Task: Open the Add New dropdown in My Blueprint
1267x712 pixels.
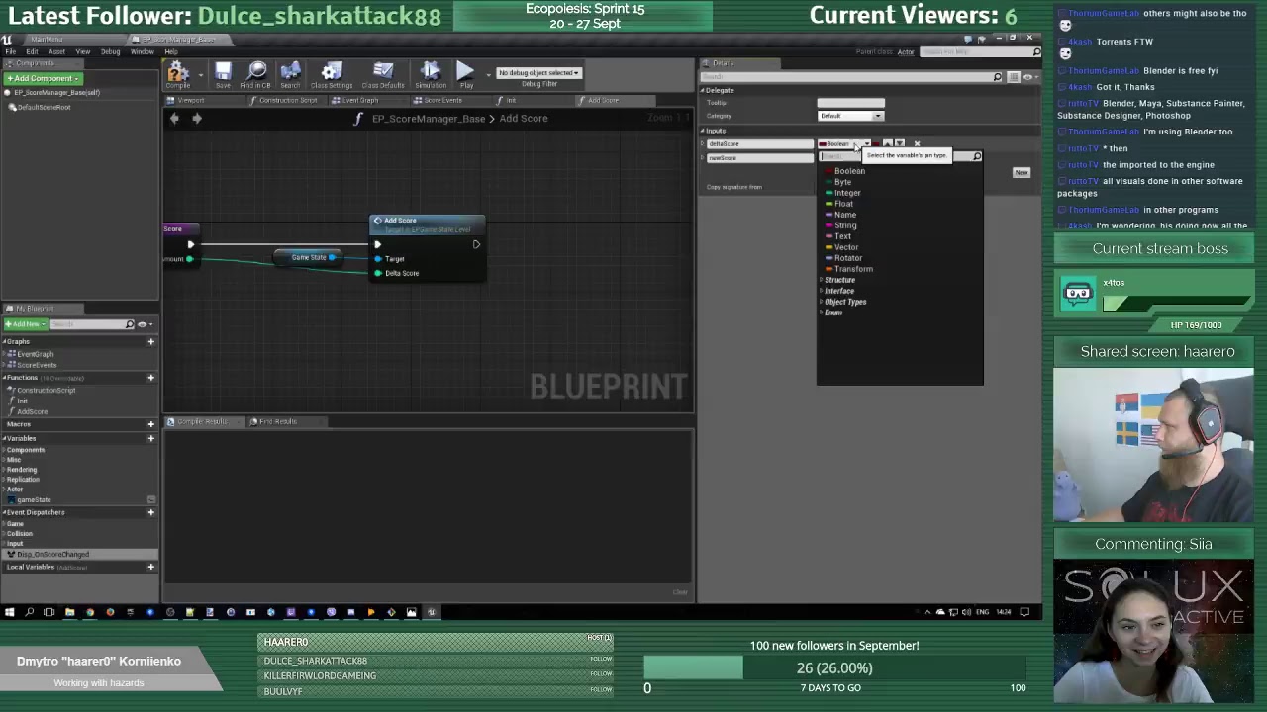Action: pos(25,324)
